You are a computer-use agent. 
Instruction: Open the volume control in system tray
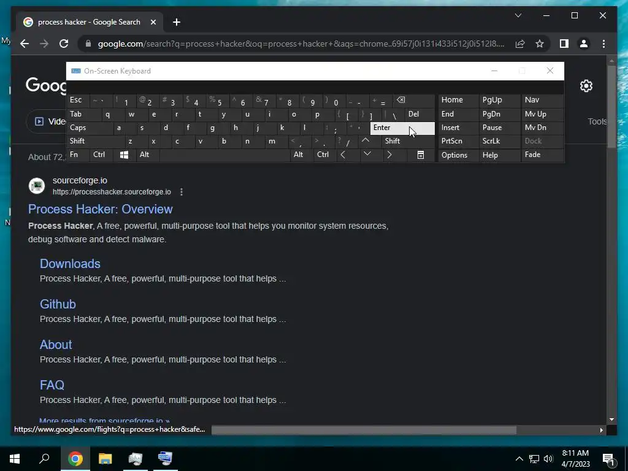pos(548,459)
